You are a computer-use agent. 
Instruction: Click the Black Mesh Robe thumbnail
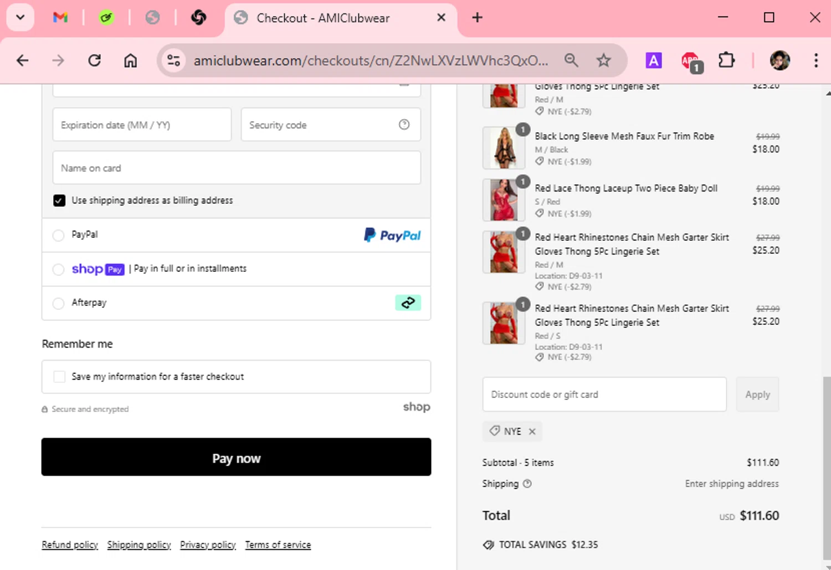tap(504, 148)
